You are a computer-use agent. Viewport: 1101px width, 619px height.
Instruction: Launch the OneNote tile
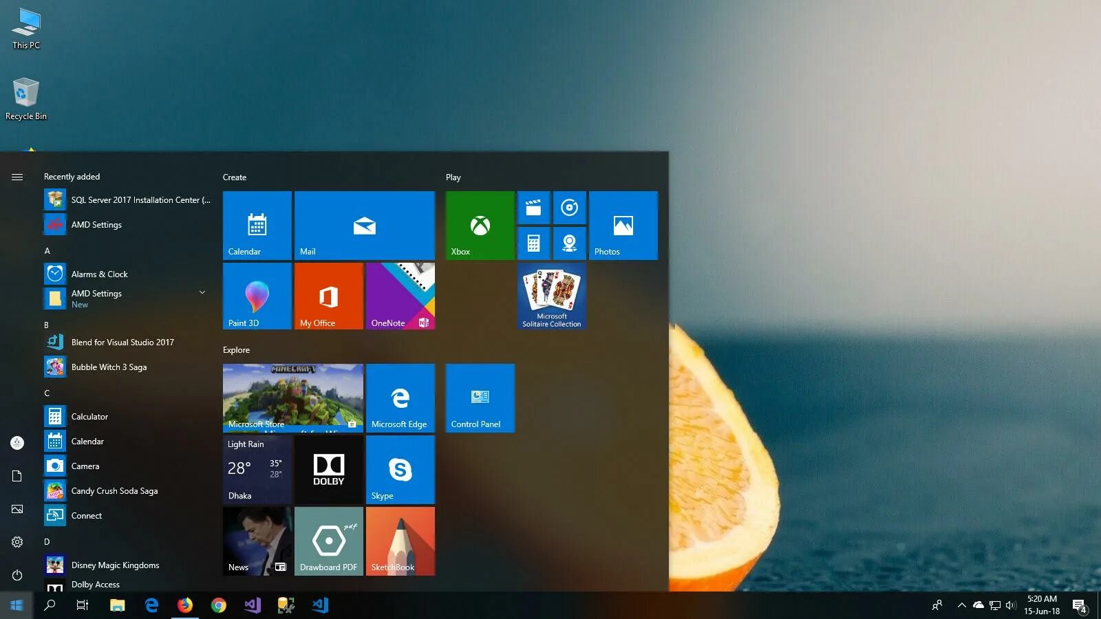tap(400, 296)
